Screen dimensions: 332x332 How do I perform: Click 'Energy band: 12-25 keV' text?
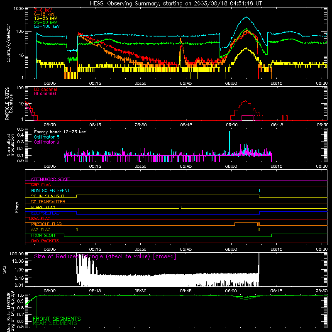tap(60, 132)
